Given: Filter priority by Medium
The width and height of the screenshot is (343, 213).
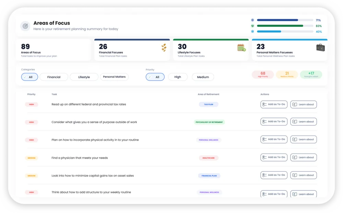Looking at the screenshot, I should (203, 77).
